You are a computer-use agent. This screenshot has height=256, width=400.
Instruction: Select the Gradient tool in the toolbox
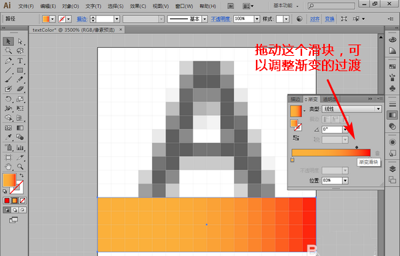[20, 128]
